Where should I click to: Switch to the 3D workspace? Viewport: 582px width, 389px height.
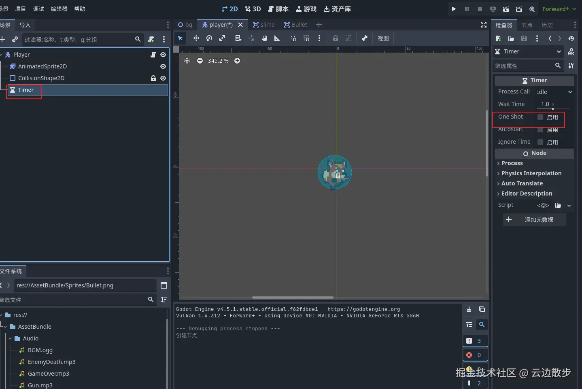253,9
